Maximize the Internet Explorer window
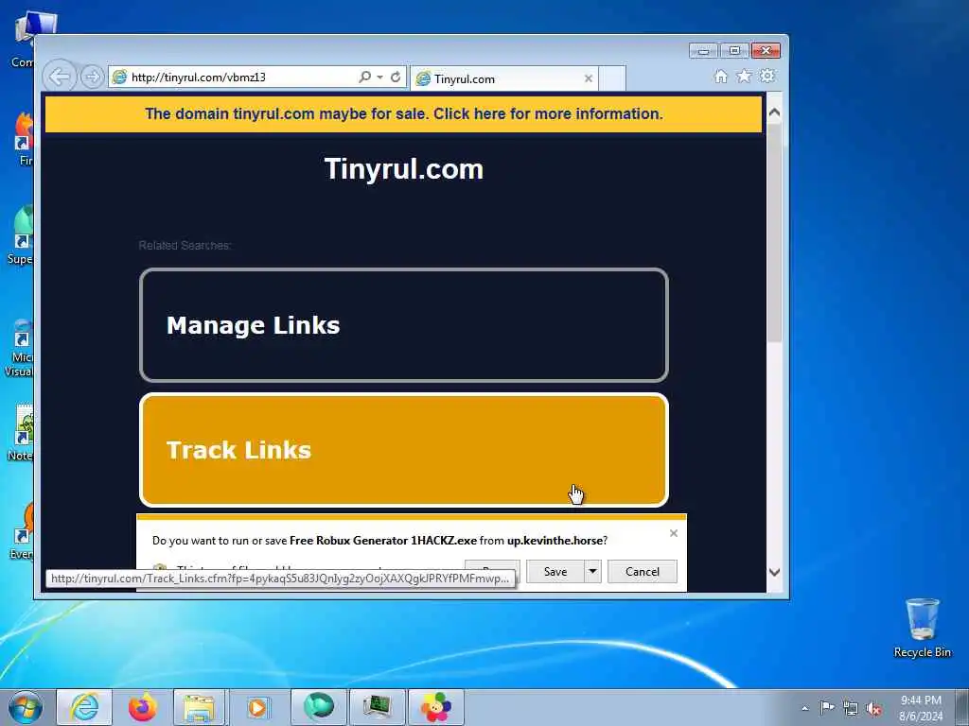Screen dimensions: 969x726 click(x=734, y=51)
